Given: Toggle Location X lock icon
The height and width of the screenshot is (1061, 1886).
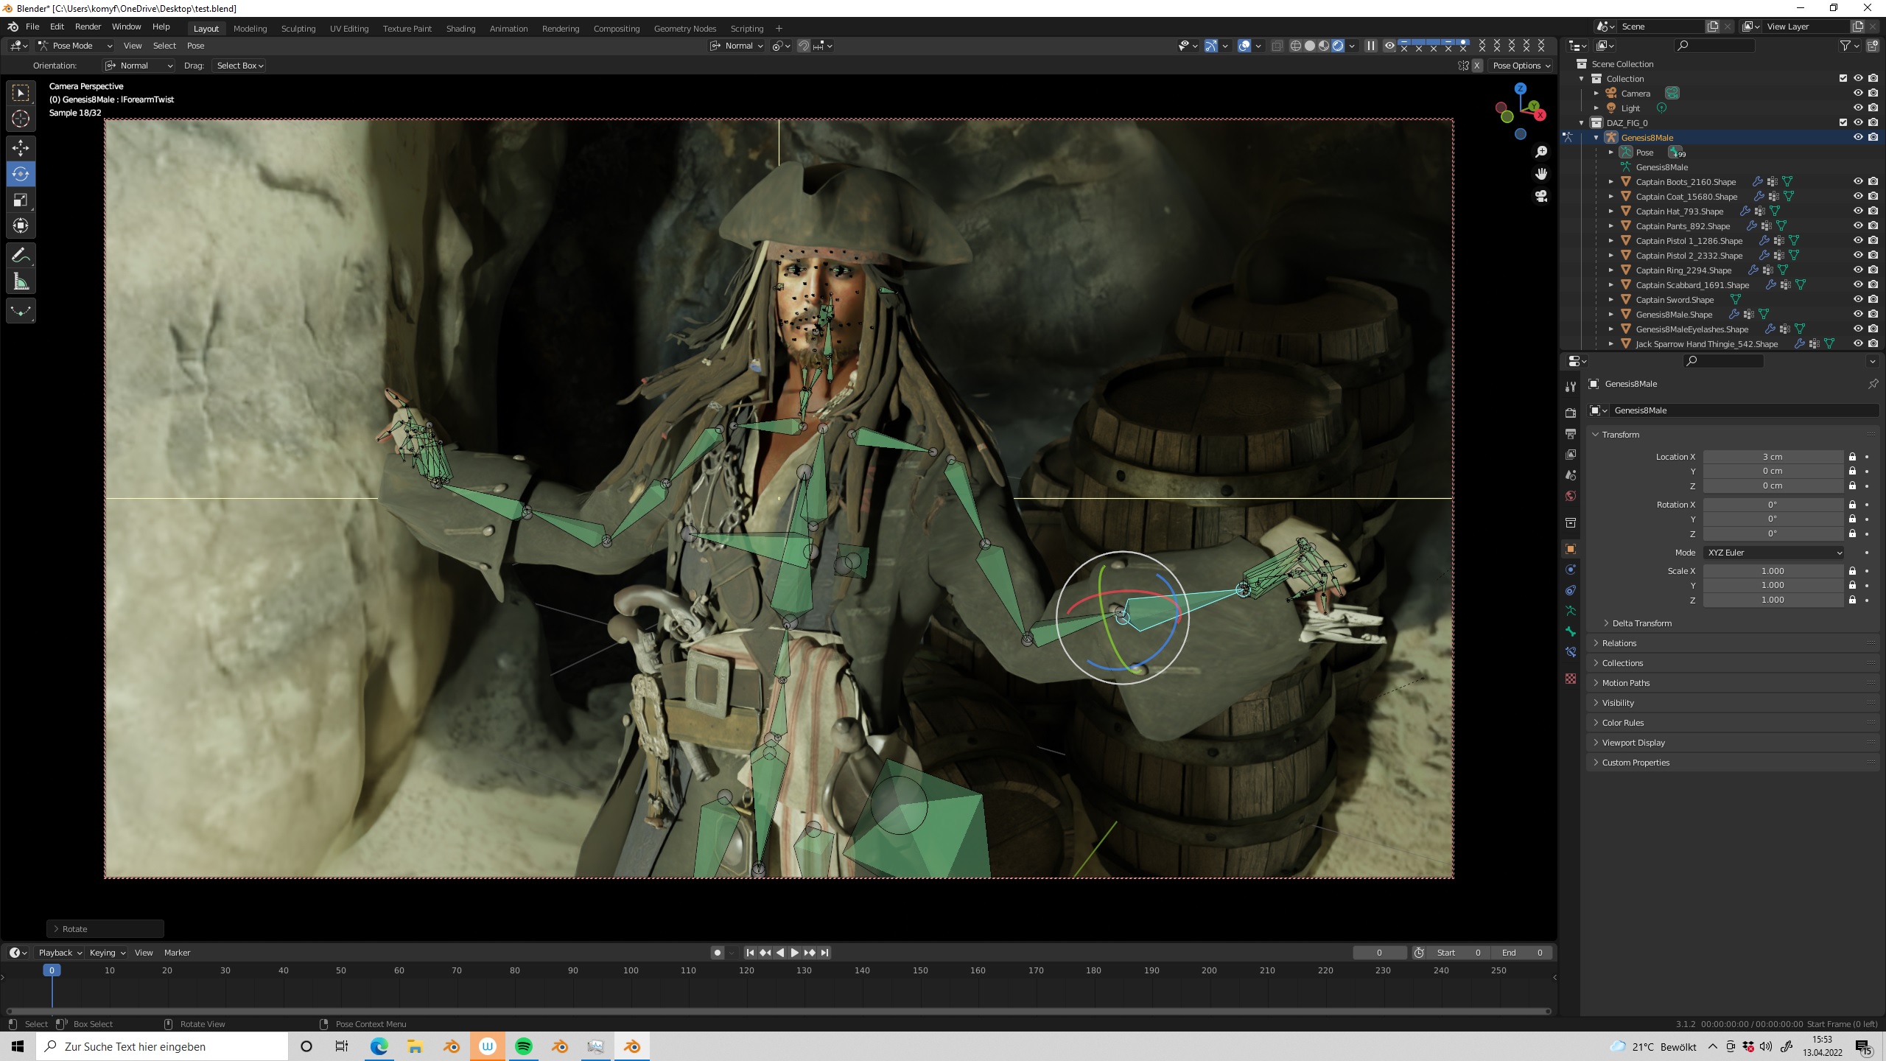Looking at the screenshot, I should 1852,457.
